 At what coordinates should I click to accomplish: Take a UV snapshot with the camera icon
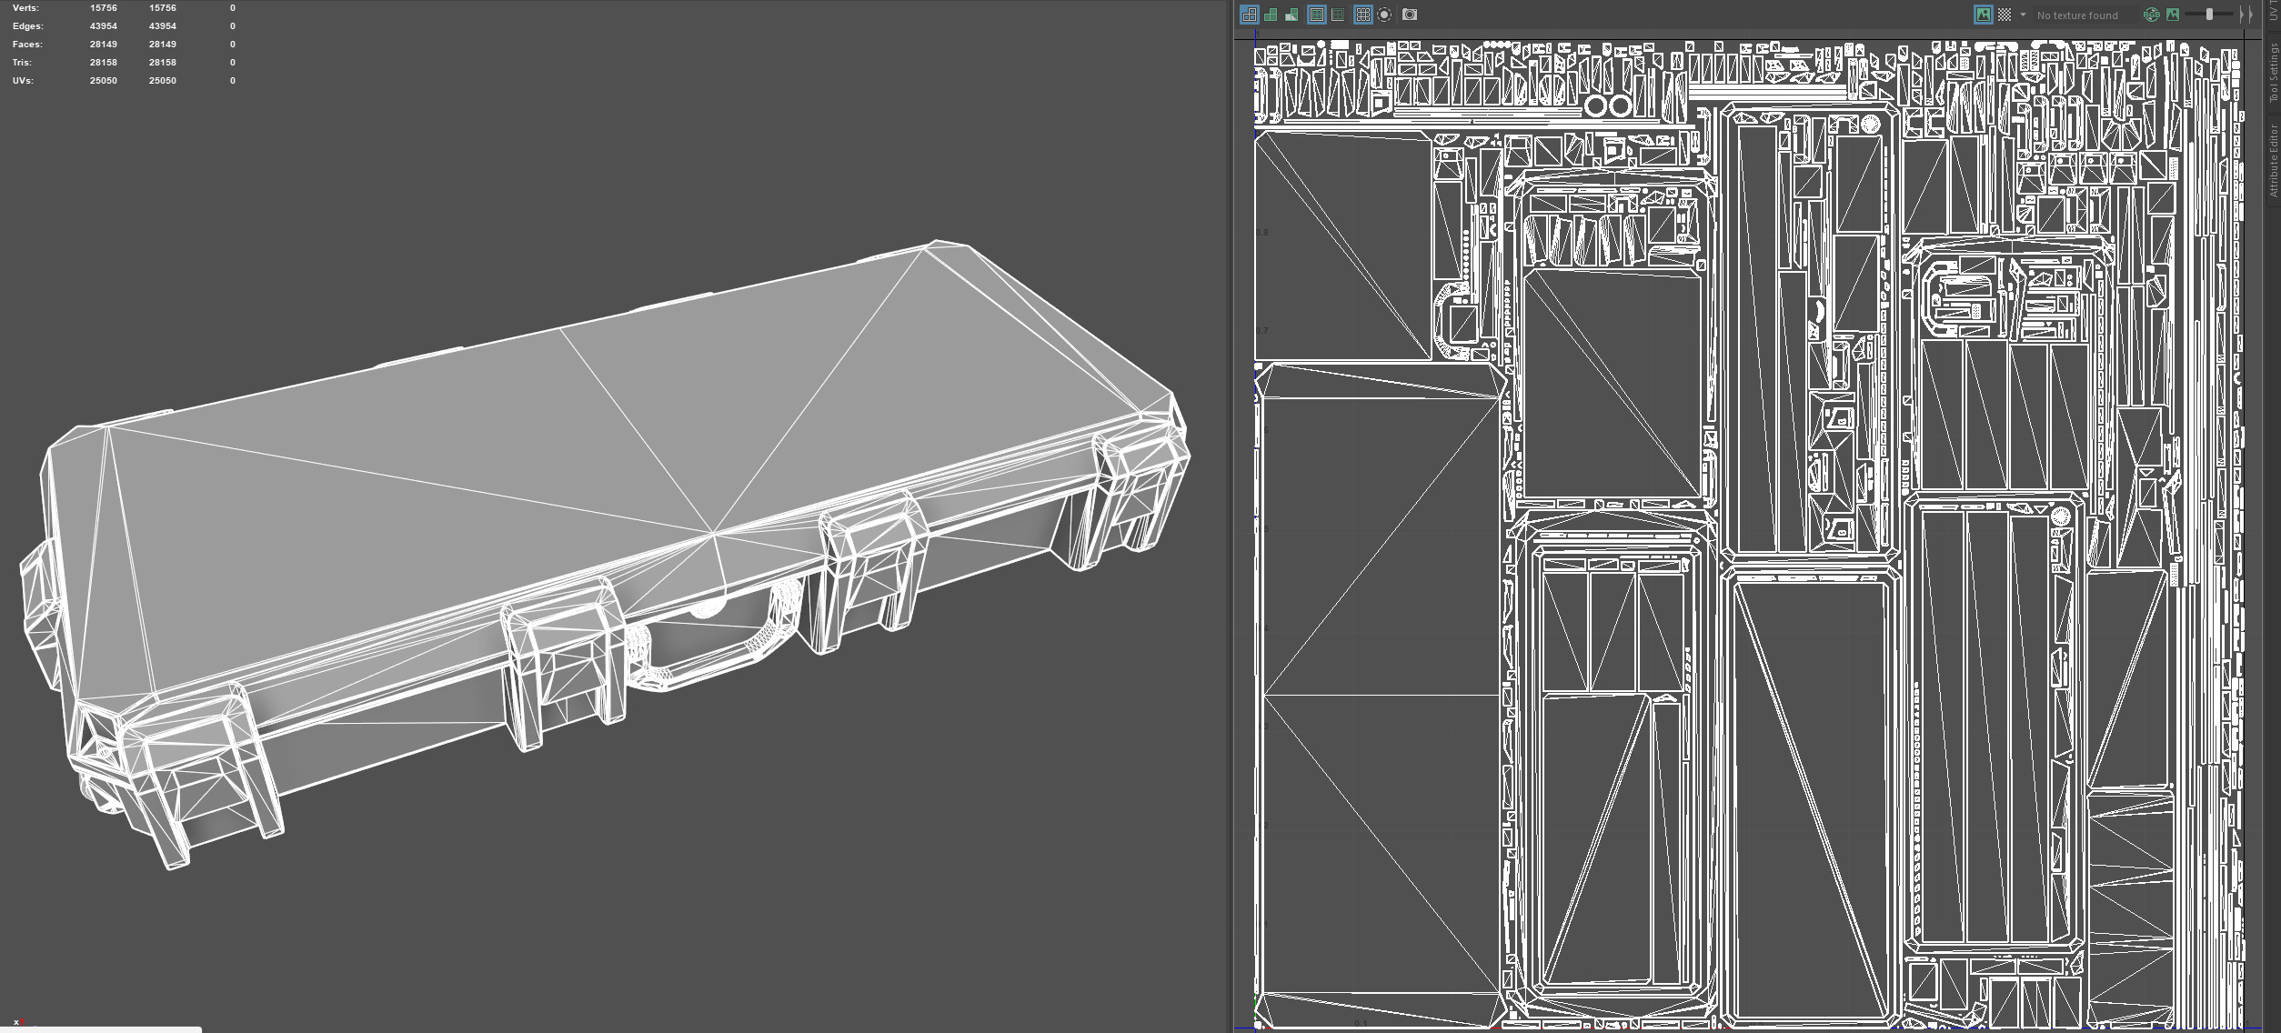pyautogui.click(x=1410, y=15)
